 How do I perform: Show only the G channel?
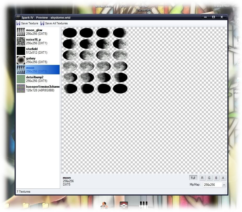(x=209, y=178)
